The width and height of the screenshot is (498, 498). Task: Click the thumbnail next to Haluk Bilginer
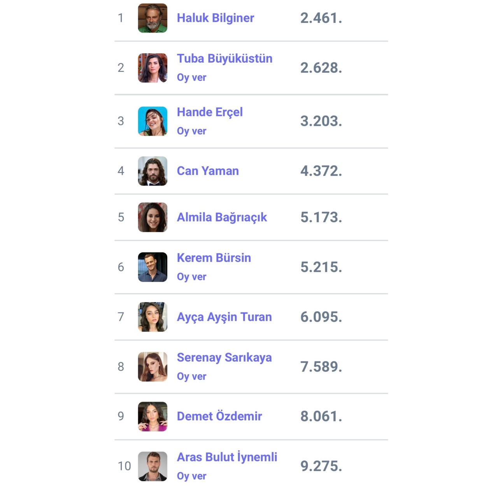tap(153, 18)
